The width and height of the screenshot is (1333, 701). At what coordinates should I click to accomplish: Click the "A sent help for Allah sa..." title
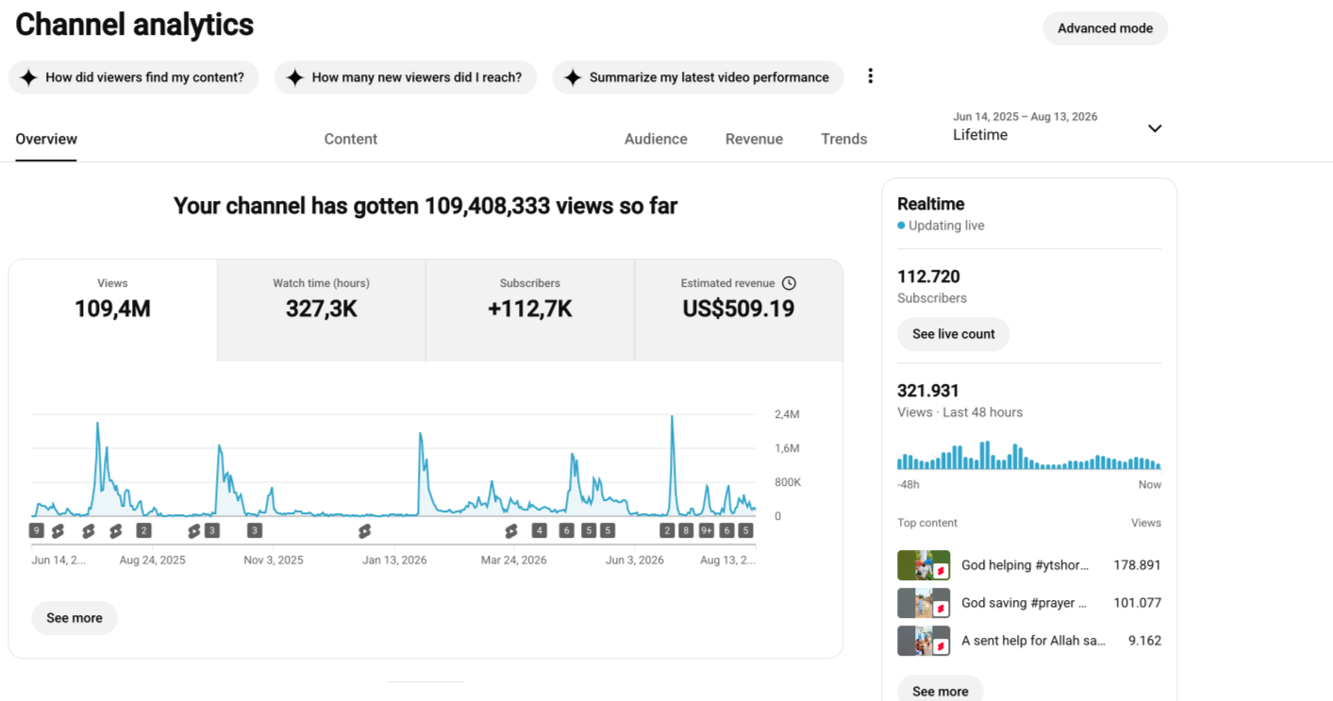point(1033,641)
